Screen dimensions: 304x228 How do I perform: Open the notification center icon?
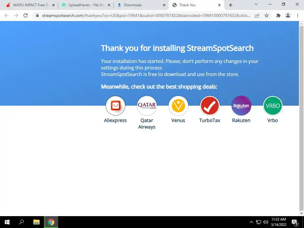coord(295,222)
